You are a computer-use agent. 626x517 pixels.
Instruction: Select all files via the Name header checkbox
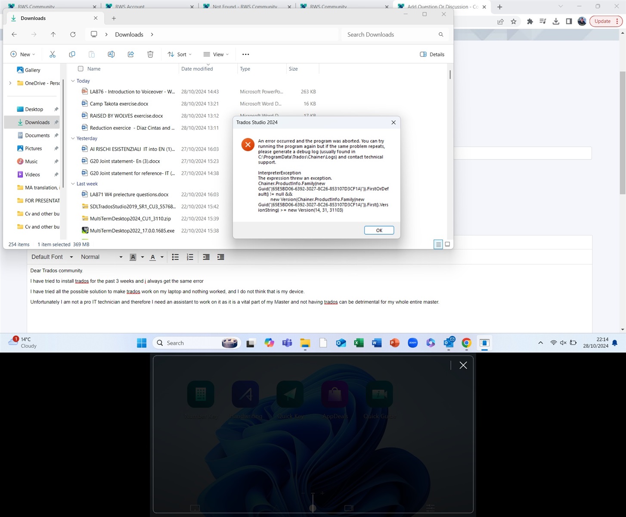81,69
